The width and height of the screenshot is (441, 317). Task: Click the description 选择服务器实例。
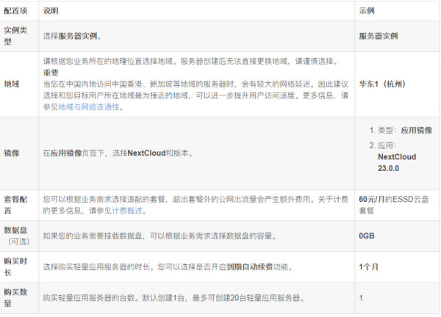pos(72,36)
